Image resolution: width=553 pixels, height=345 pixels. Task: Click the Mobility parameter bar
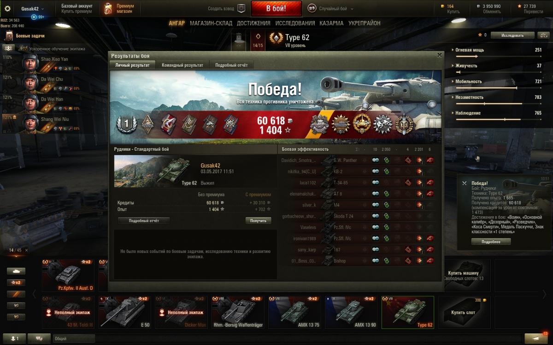(490, 88)
